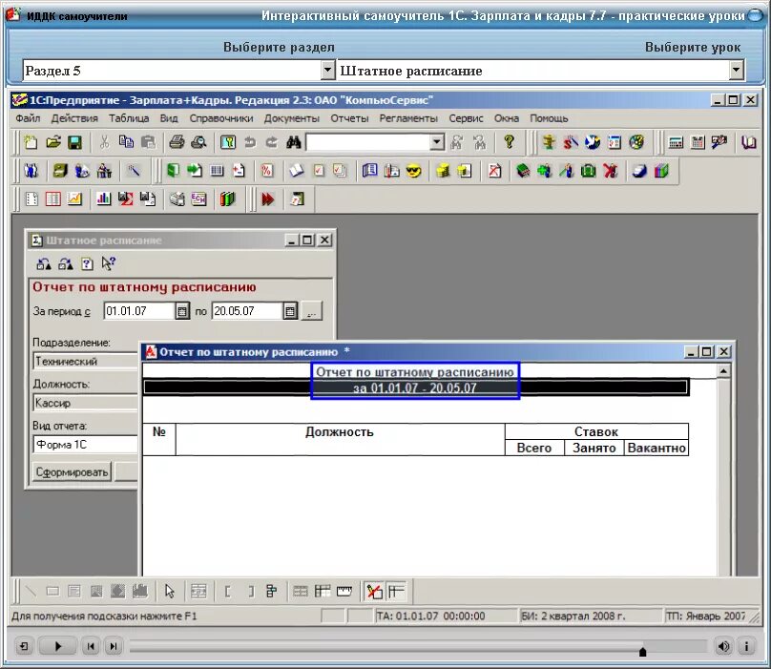Click the playback progress slider handle

(x=642, y=652)
